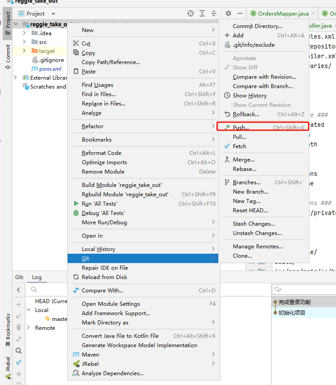Viewport: 336px width, 385px height.
Task: Select .gitignore file in project tree
Action: coord(48,60)
